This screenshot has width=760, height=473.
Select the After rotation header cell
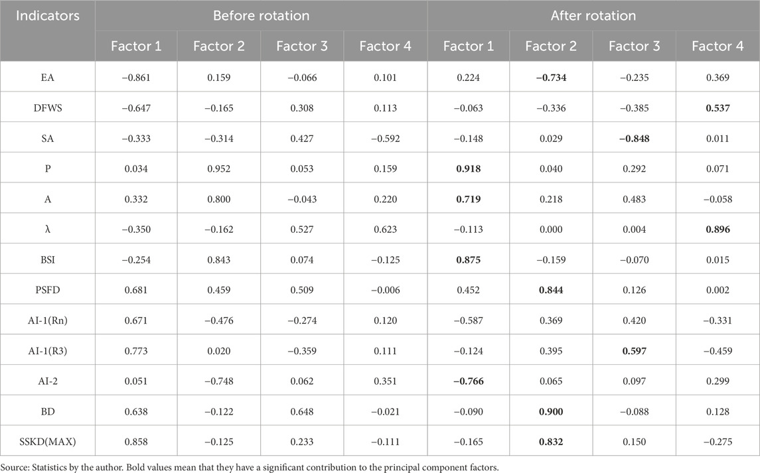593,15
